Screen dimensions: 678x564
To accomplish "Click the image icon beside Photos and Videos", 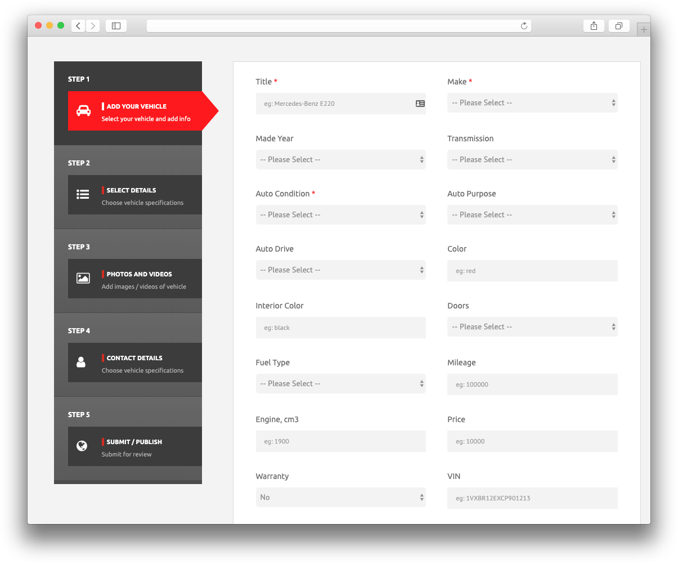I will click(83, 278).
